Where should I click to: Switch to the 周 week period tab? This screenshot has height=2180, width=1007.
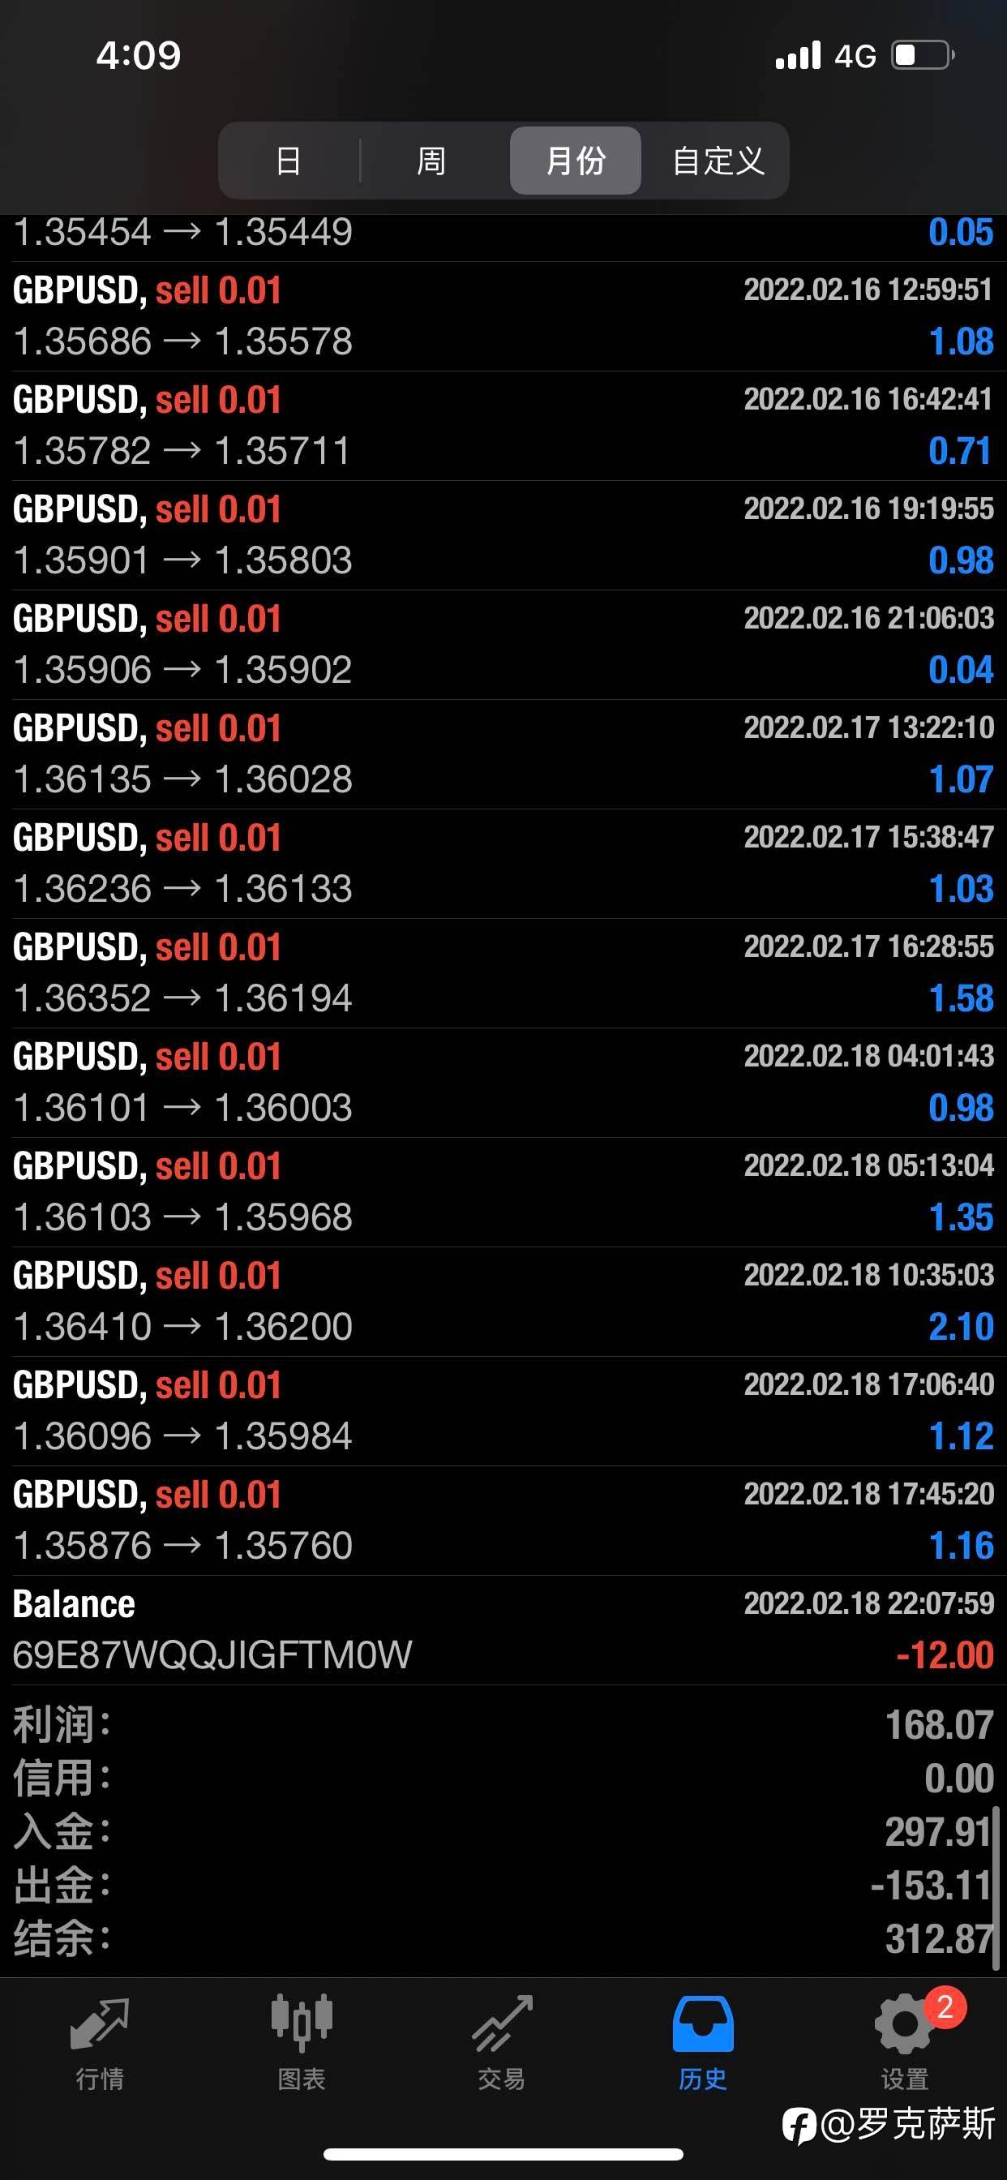[x=431, y=161]
